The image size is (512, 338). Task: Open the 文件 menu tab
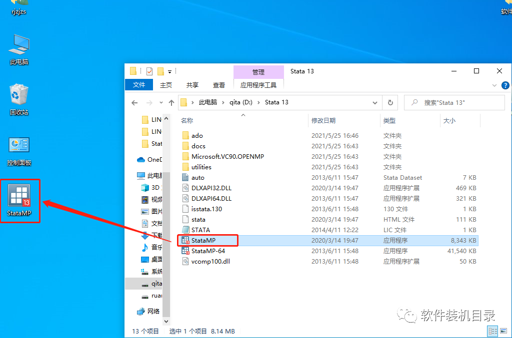[139, 85]
